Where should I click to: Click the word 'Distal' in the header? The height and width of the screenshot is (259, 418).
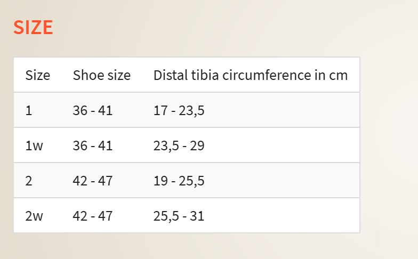coord(171,75)
